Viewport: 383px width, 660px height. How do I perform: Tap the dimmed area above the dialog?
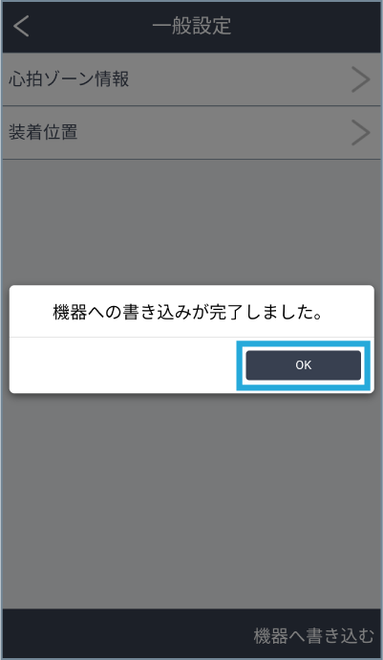pos(191,222)
